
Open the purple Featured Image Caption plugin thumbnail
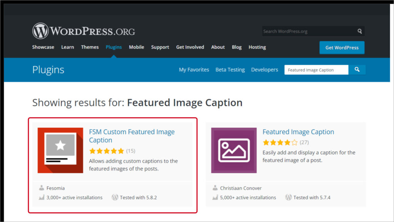234,150
